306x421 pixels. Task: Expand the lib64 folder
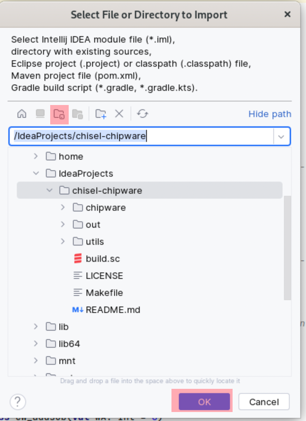tap(36, 343)
